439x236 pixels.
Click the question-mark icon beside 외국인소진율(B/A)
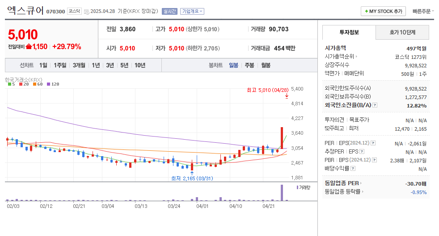(375, 105)
